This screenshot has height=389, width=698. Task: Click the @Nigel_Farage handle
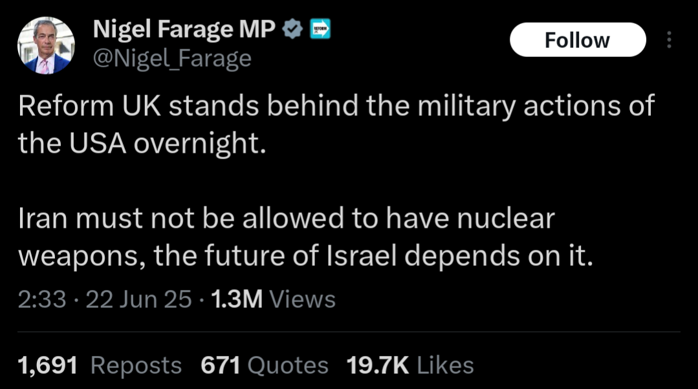(x=172, y=58)
